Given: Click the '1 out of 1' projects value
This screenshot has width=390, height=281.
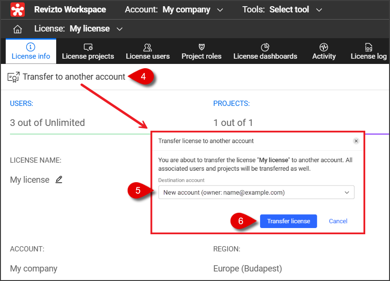Looking at the screenshot, I should [x=233, y=123].
